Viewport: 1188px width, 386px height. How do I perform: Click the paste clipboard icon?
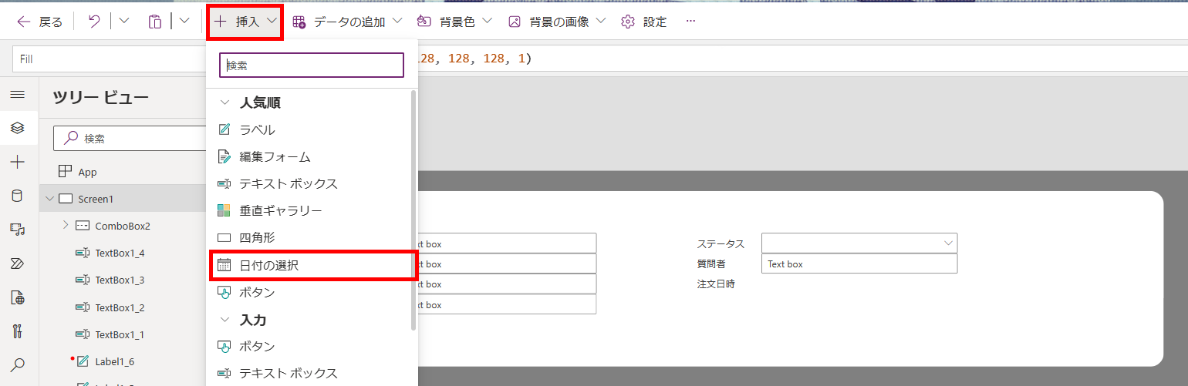click(155, 22)
